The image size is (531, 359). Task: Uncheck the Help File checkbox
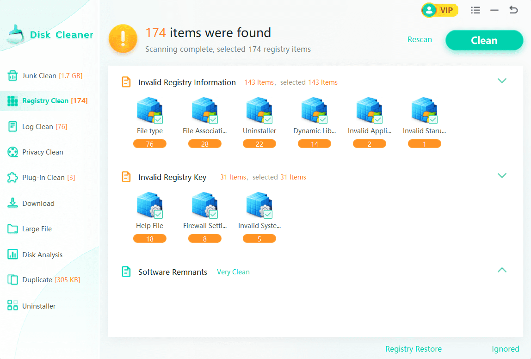158,215
